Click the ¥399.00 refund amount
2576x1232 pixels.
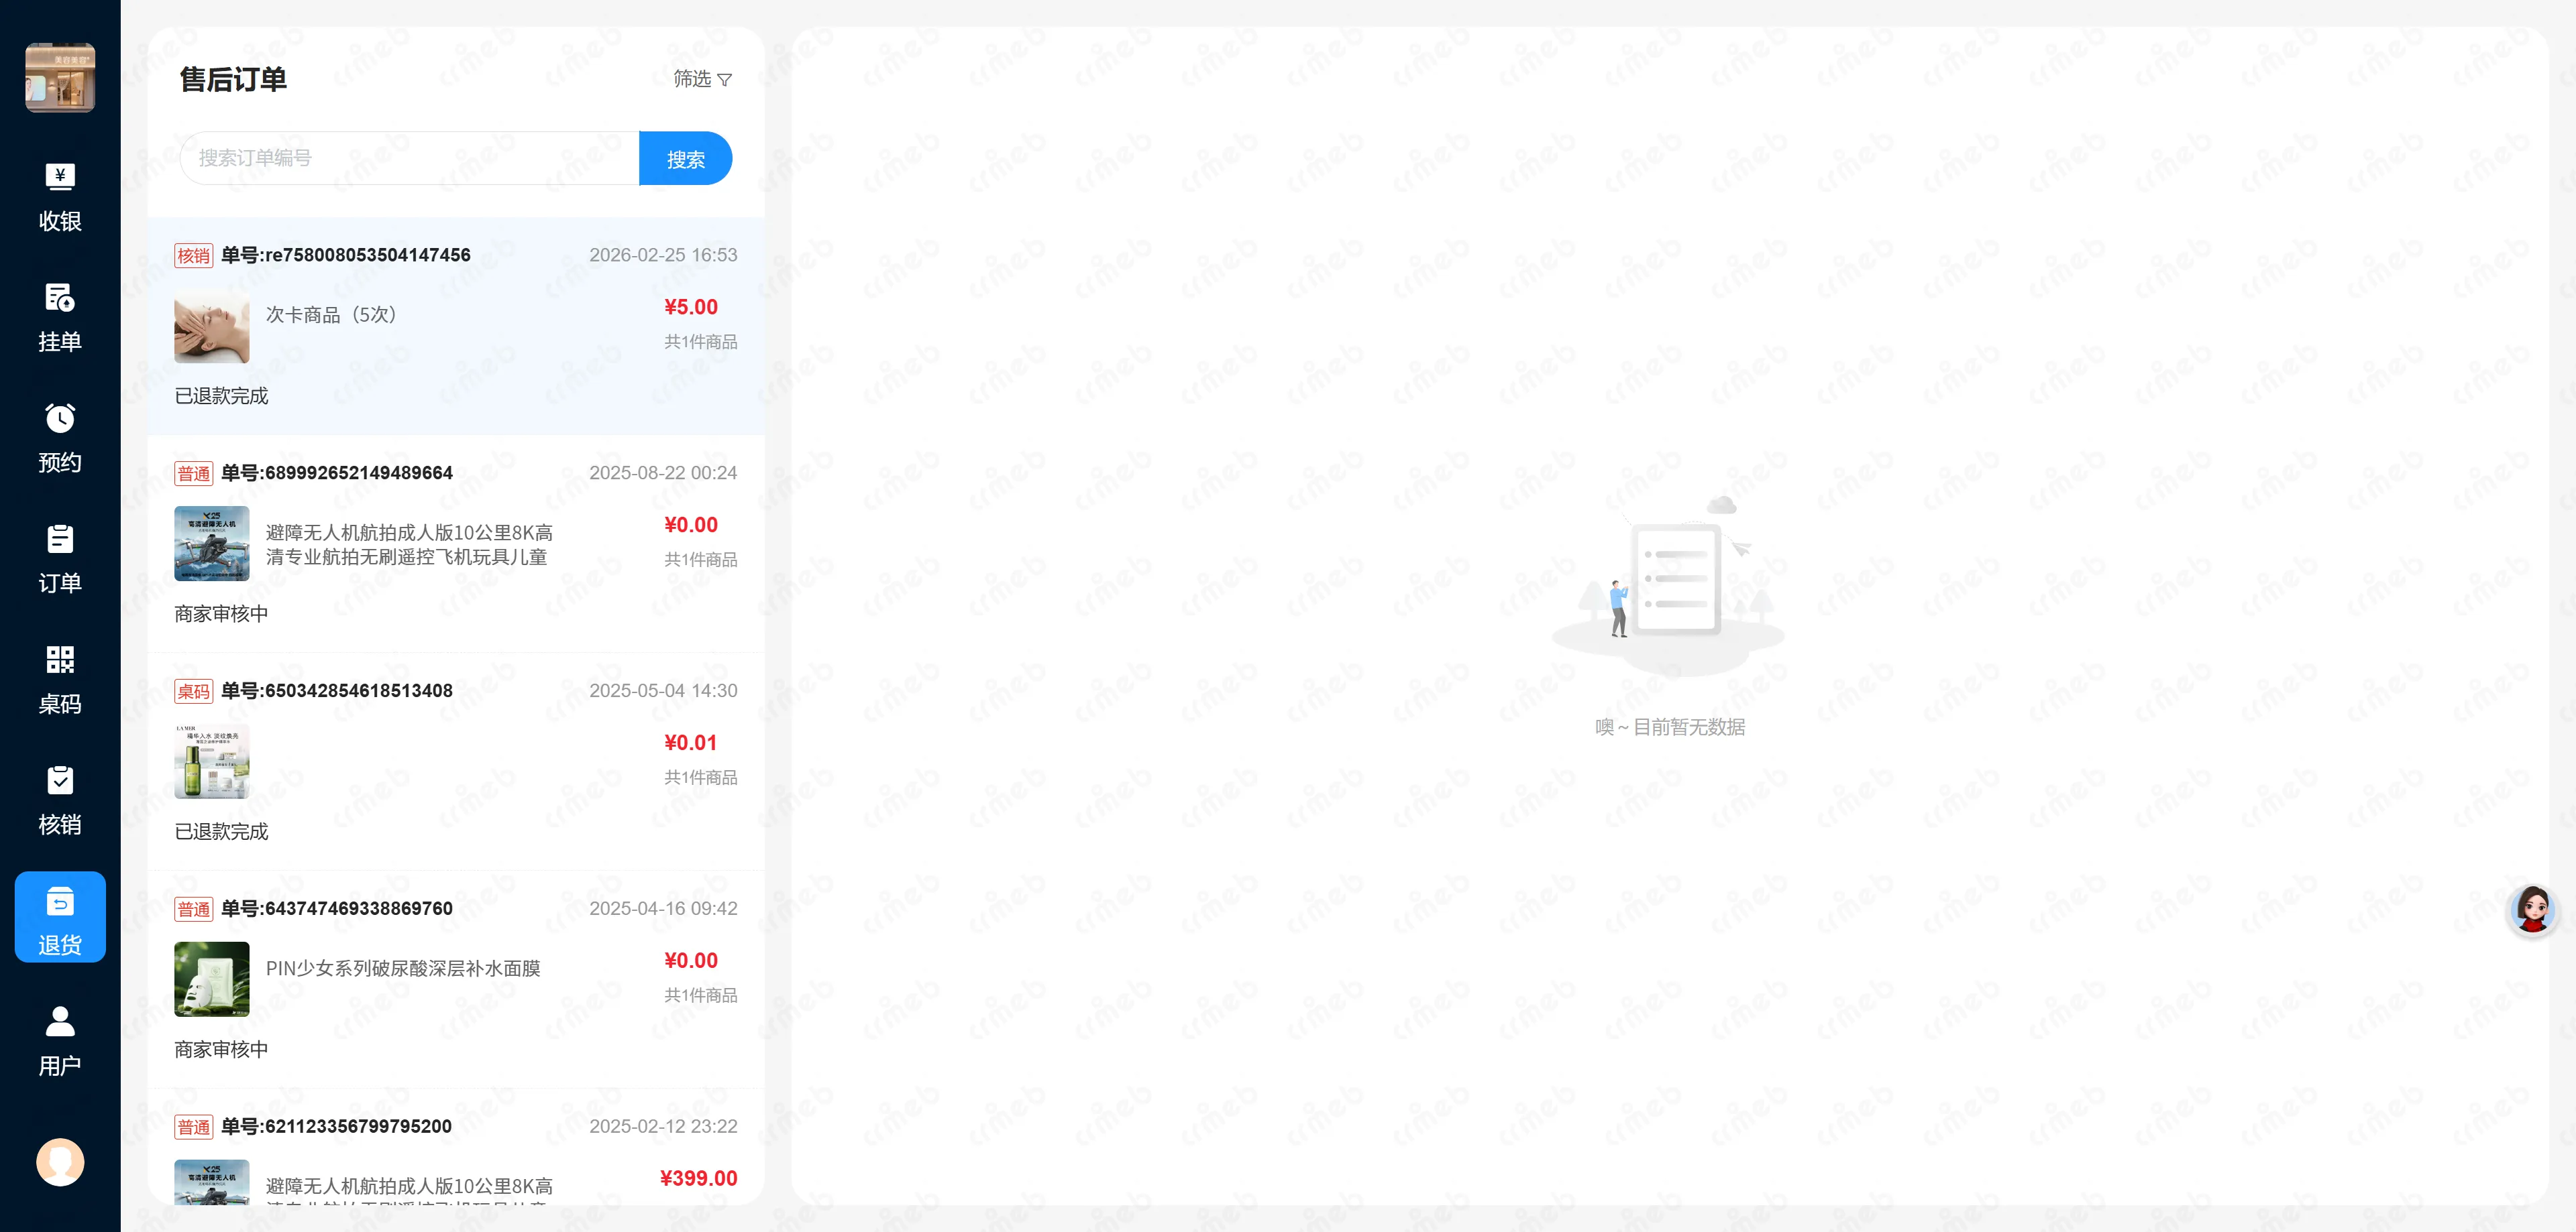(699, 1179)
